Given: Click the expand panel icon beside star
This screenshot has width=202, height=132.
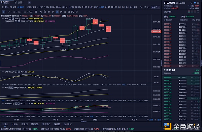Looking at the screenshot, I should coord(198,3).
